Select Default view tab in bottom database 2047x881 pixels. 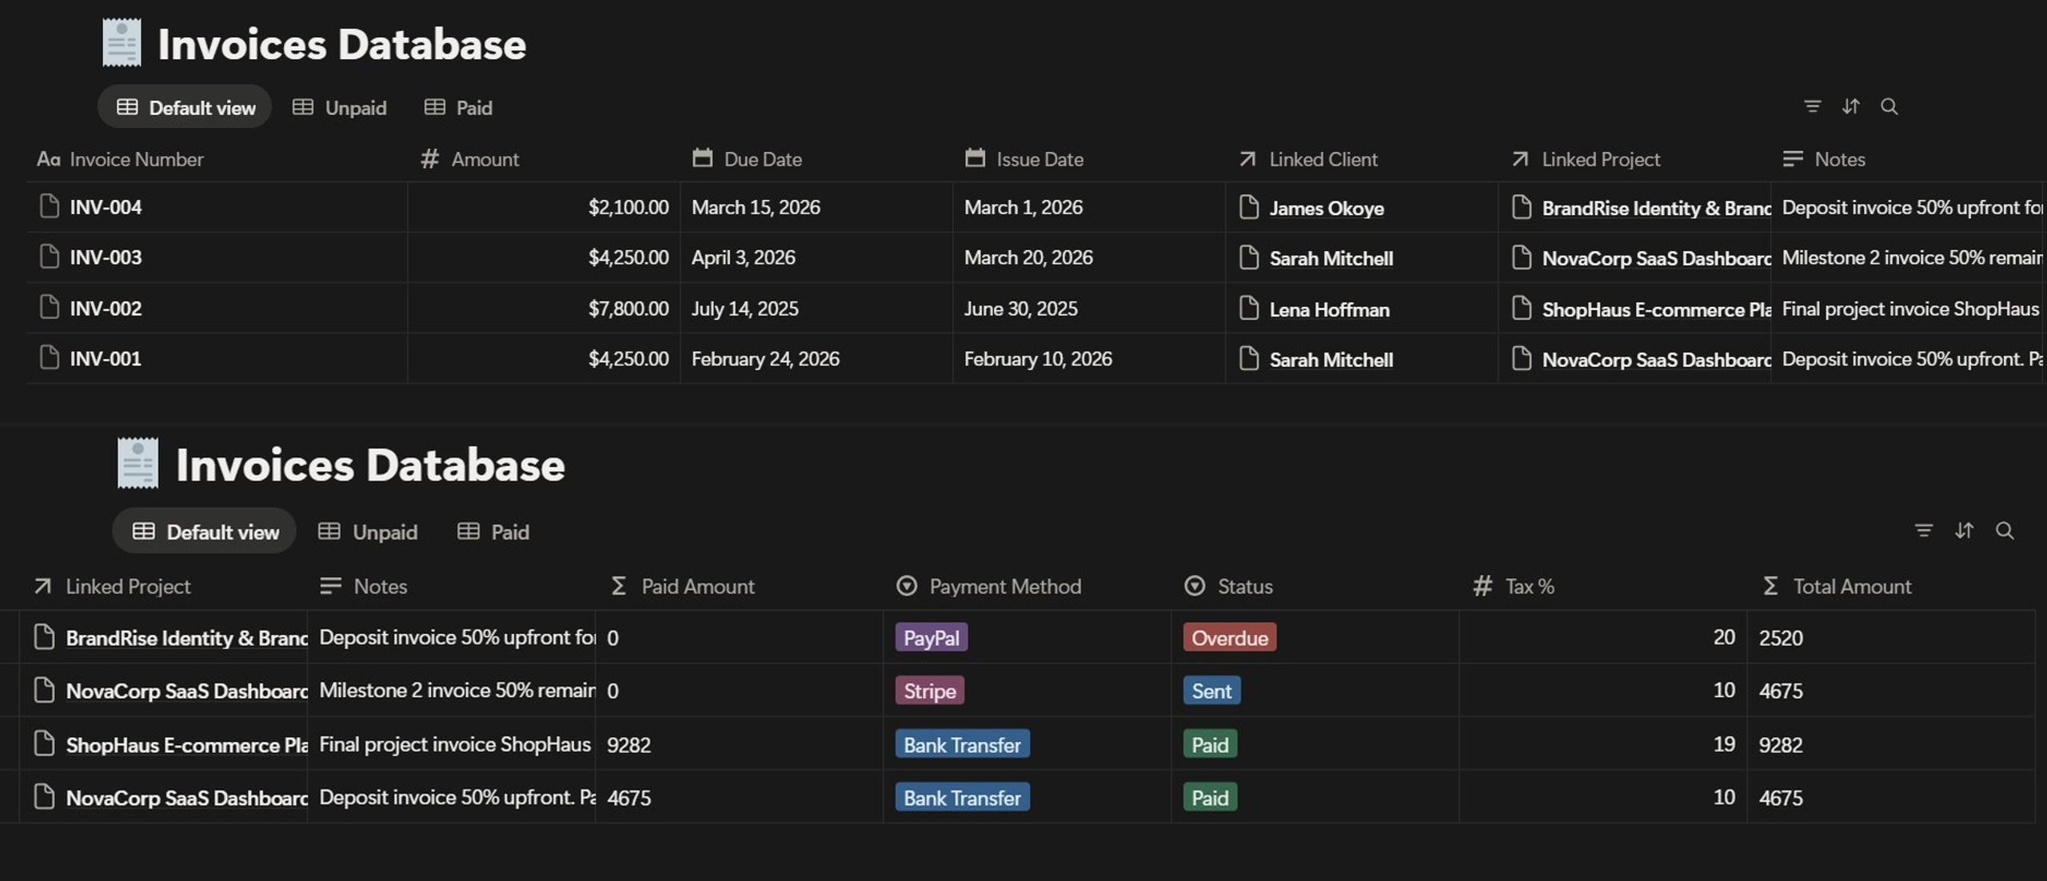coord(205,532)
